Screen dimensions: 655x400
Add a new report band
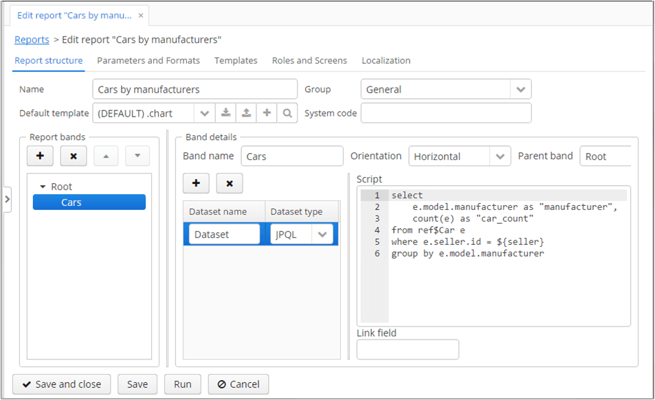[40, 156]
